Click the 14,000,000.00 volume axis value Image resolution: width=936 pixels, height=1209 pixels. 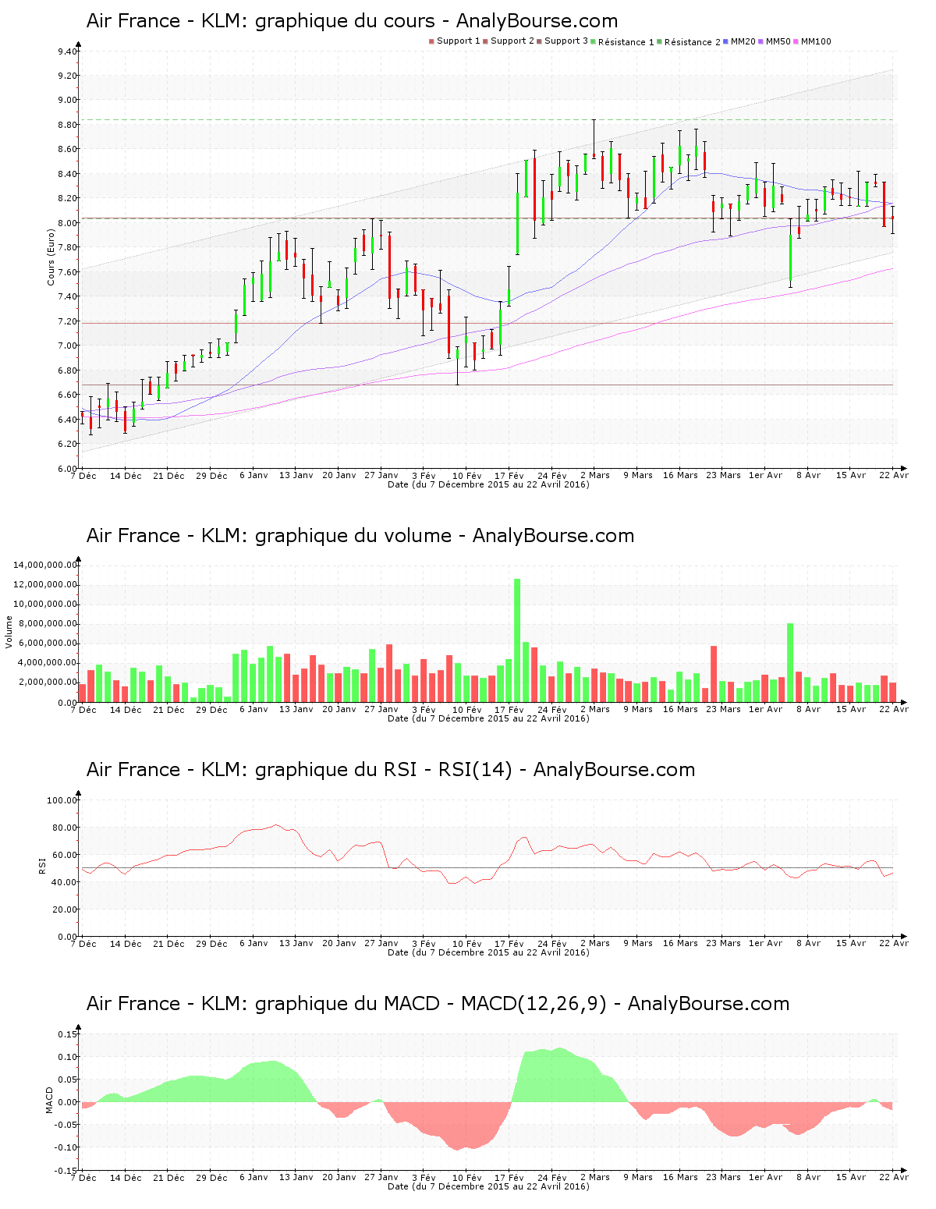pyautogui.click(x=45, y=565)
